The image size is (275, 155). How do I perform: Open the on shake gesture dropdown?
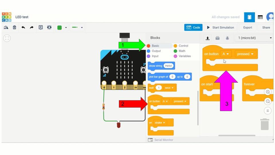tap(160, 123)
